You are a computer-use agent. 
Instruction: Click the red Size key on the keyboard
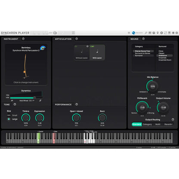[x=54, y=141]
